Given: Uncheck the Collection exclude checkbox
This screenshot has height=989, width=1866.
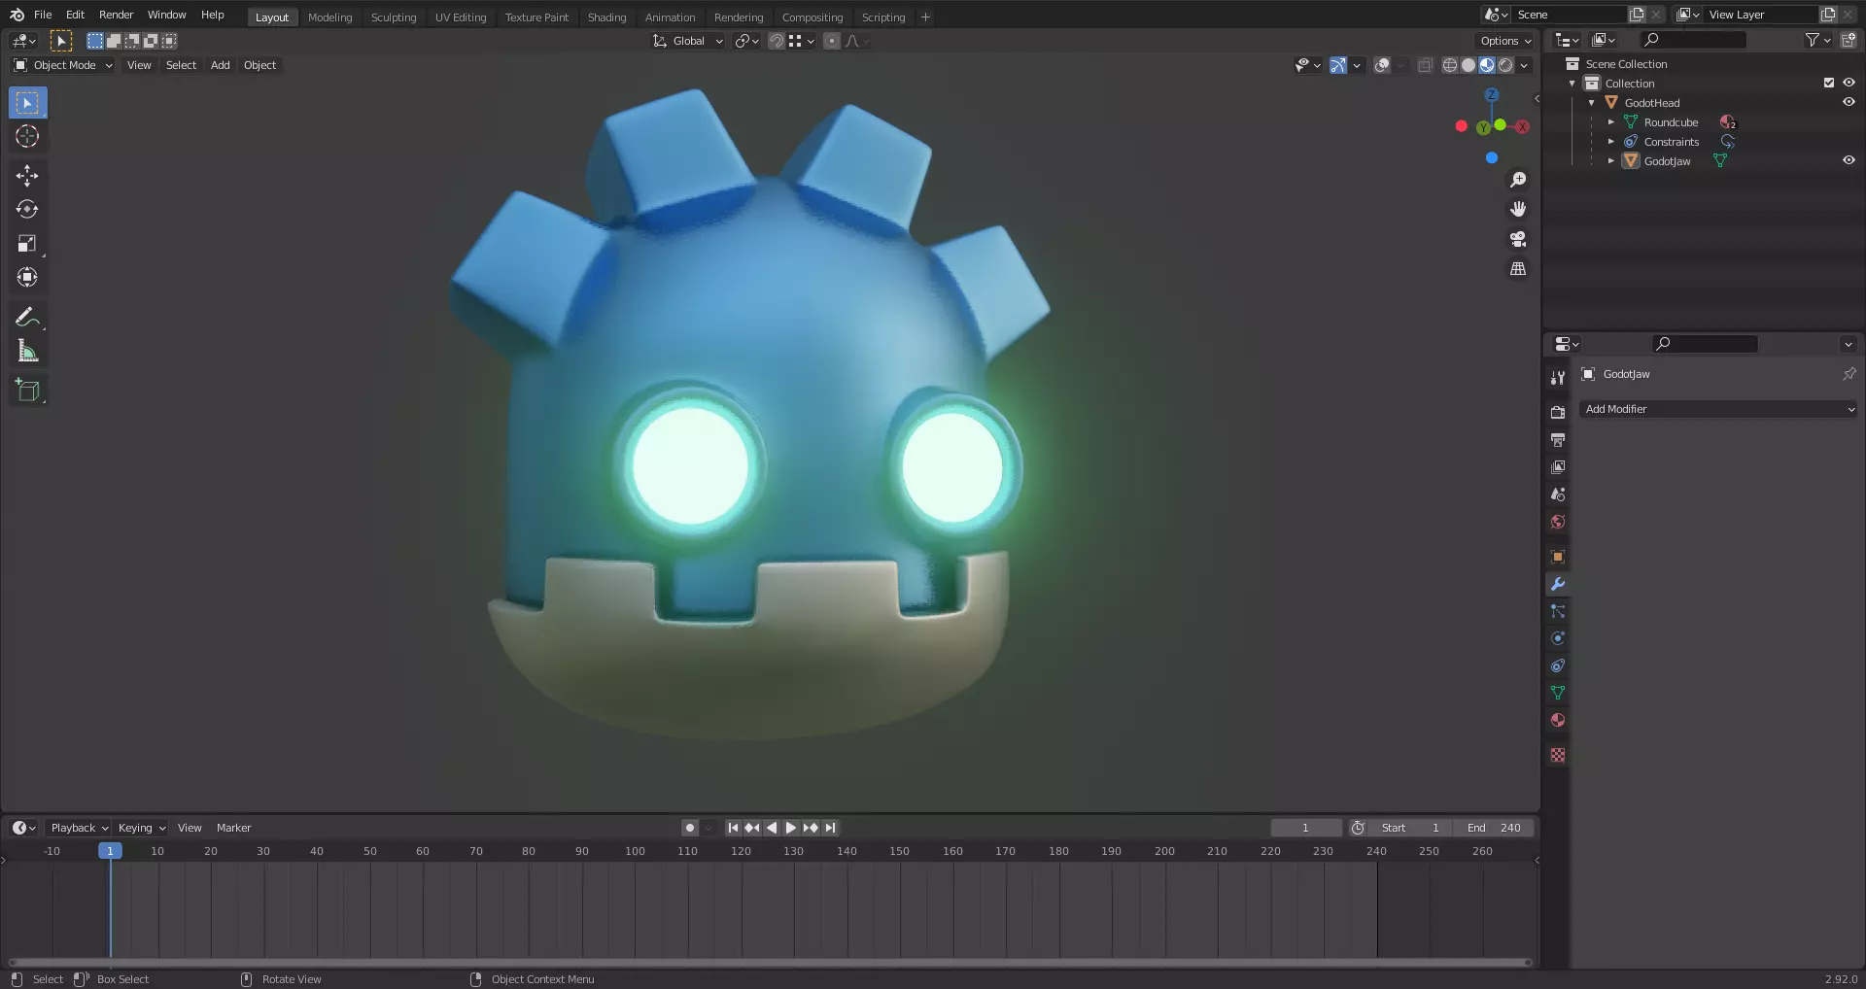Looking at the screenshot, I should pyautogui.click(x=1829, y=83).
